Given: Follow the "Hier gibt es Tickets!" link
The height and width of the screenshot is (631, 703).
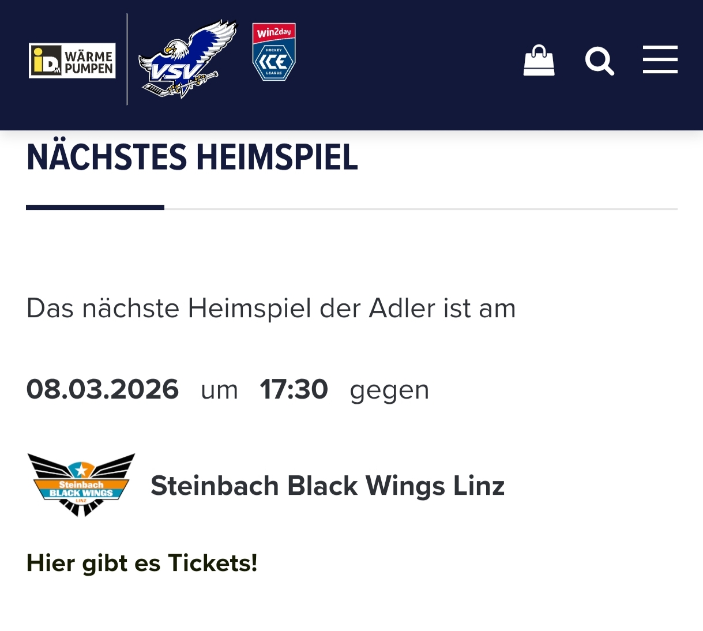Looking at the screenshot, I should [142, 563].
